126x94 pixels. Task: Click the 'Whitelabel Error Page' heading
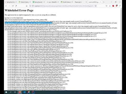pos(19,10)
